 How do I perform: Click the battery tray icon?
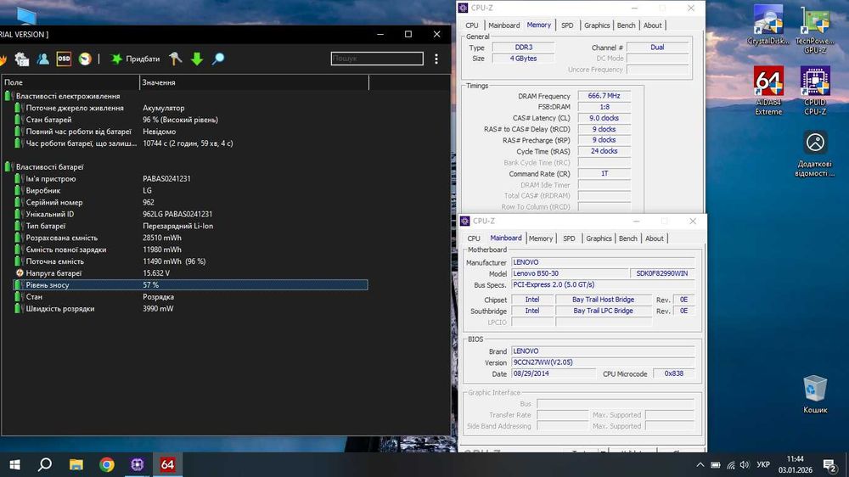tap(715, 464)
